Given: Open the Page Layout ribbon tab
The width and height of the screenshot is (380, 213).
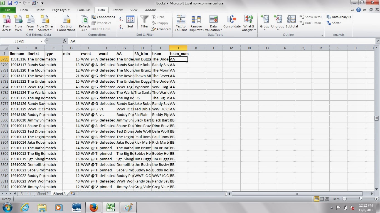Looking at the screenshot, I should [x=61, y=10].
